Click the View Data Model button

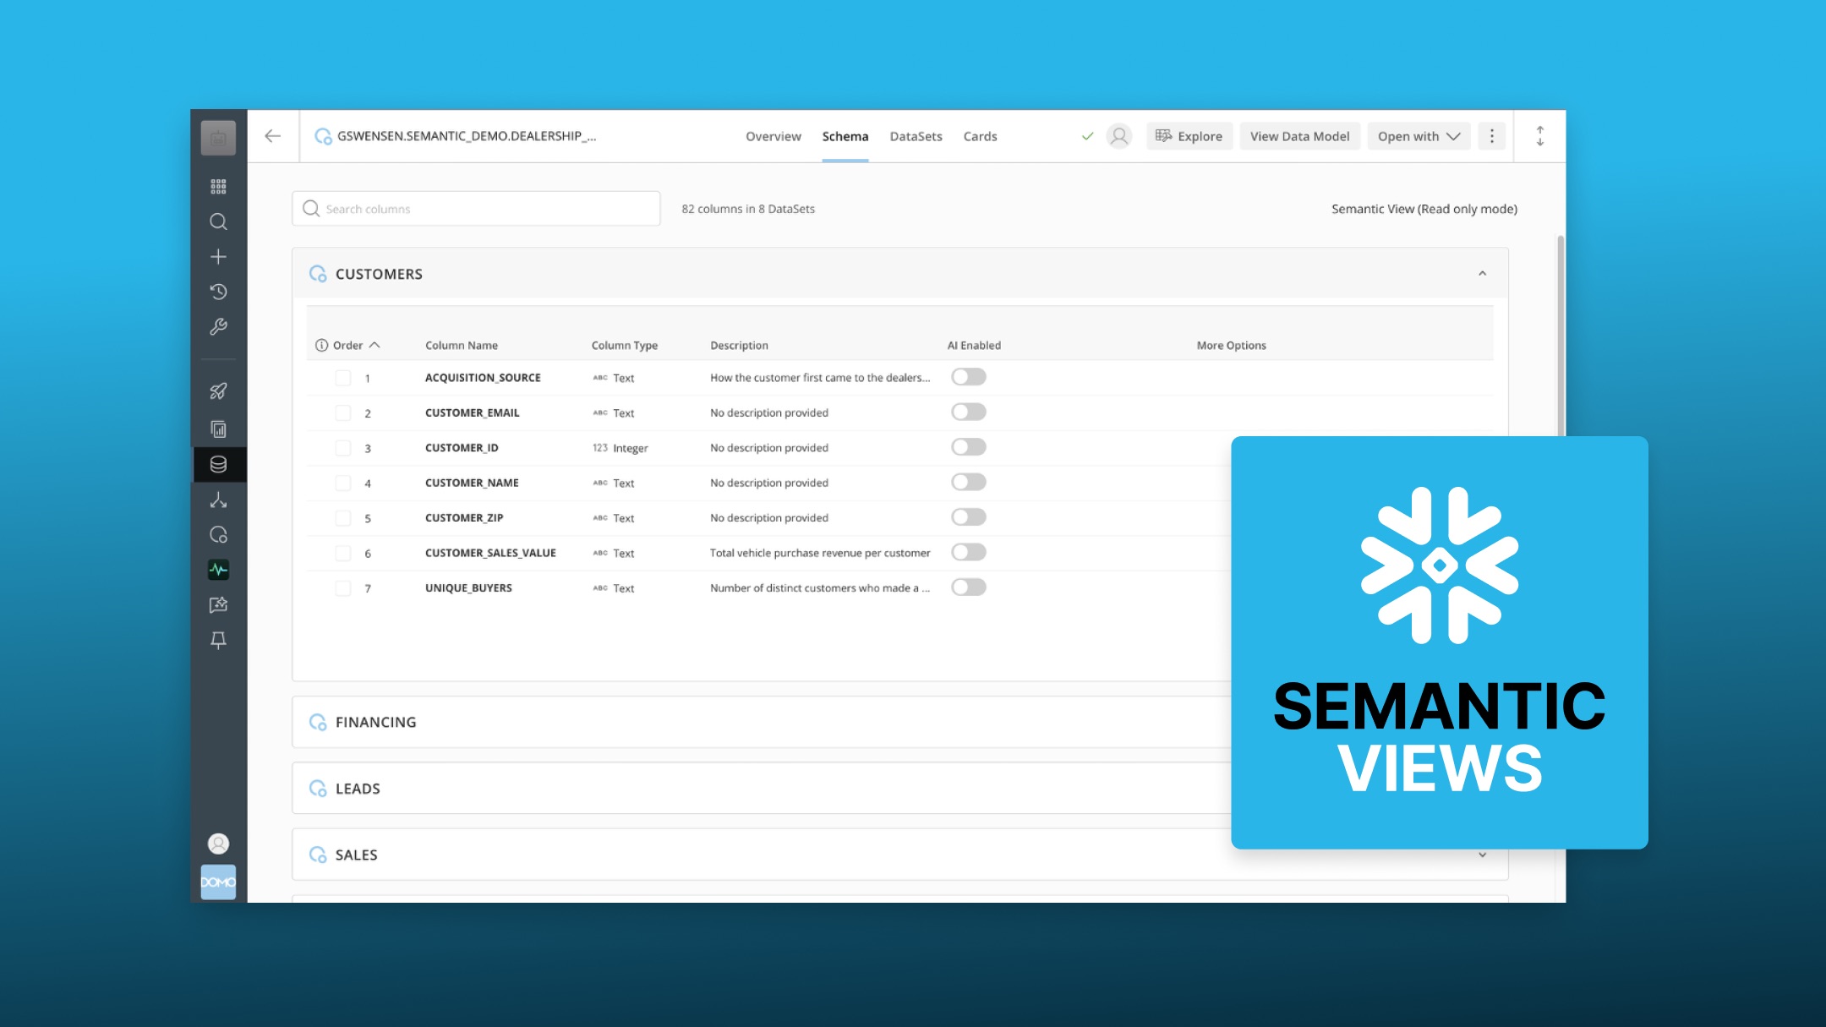[x=1299, y=136]
